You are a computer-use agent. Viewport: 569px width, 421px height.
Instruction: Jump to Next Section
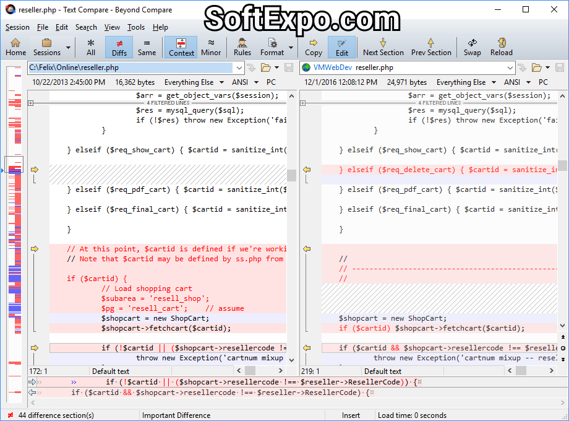[383, 47]
